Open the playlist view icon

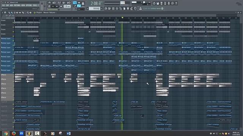tap(106, 9)
